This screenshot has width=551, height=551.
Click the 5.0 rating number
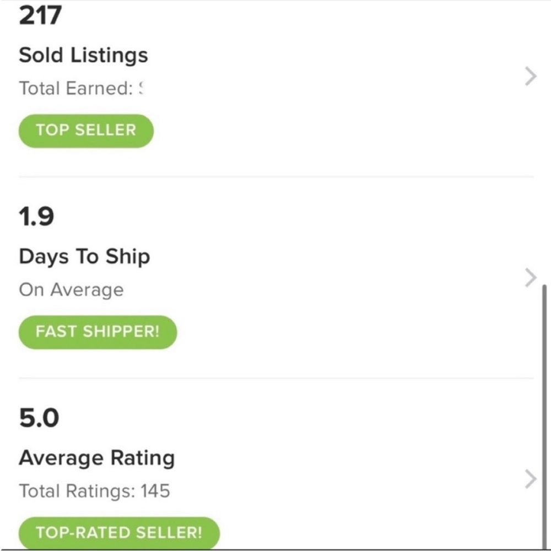coord(39,418)
